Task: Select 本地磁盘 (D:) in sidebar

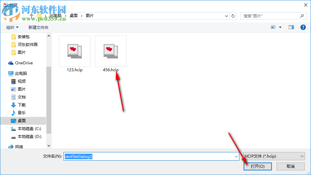Action: tap(29, 137)
